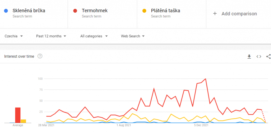Open the Czechia region dropdown
271x136 pixels.
point(14,36)
